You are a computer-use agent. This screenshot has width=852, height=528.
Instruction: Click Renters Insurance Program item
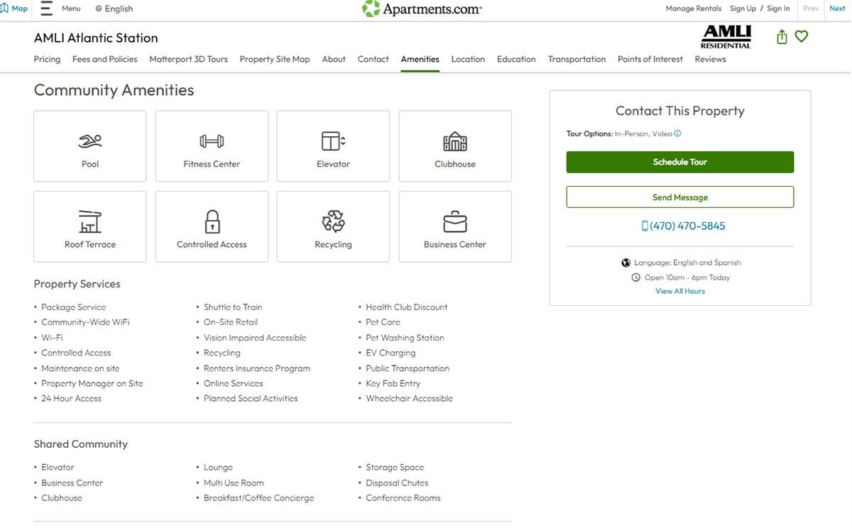pyautogui.click(x=257, y=368)
